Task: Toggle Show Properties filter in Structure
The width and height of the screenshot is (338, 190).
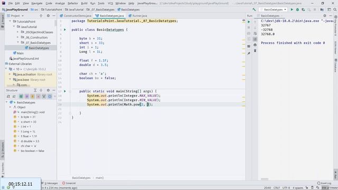Action: tap(27, 96)
